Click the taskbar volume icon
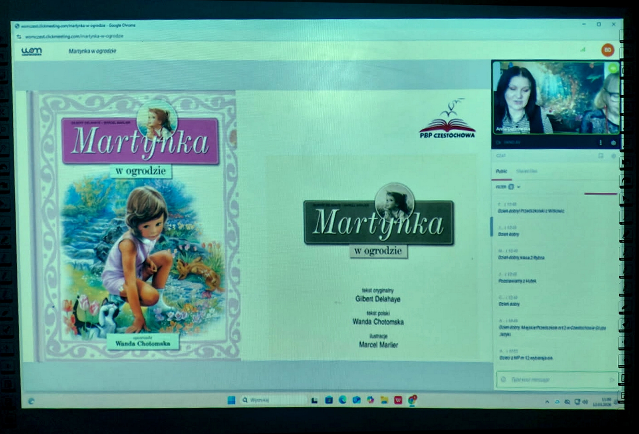The width and height of the screenshot is (639, 434). click(x=585, y=402)
